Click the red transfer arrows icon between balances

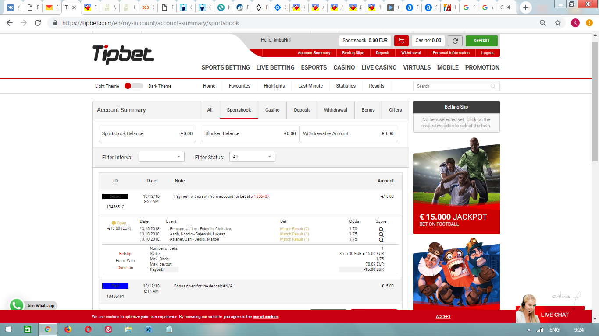point(401,41)
